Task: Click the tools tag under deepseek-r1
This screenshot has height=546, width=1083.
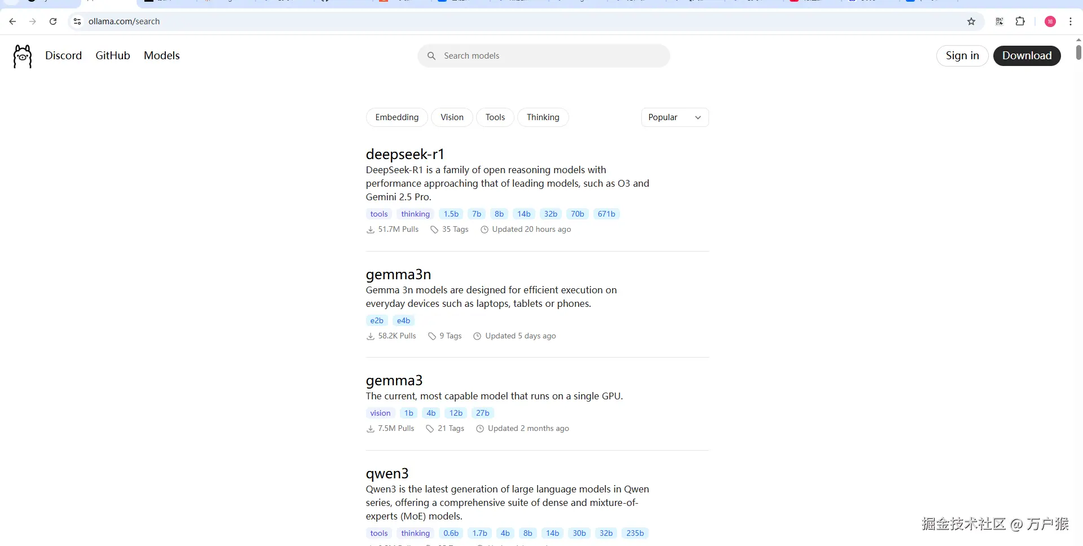Action: (x=379, y=214)
